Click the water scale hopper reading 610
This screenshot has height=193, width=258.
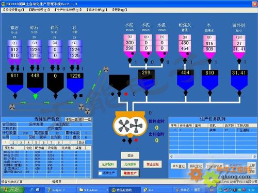click(210, 80)
